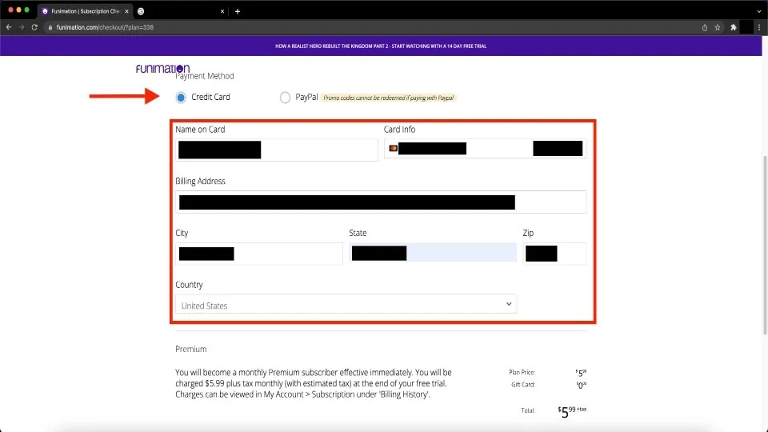This screenshot has height=432, width=768.
Task: Click the 'Gift Card:' label
Action: [x=523, y=385]
